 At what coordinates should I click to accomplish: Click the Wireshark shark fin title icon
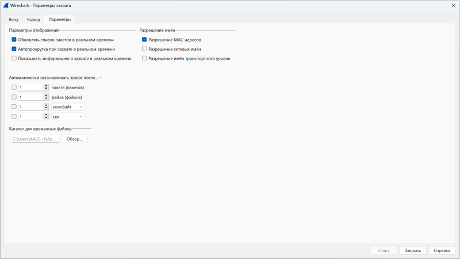(x=6, y=6)
